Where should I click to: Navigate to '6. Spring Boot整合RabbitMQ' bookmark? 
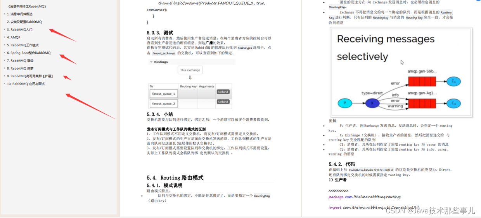(29, 53)
